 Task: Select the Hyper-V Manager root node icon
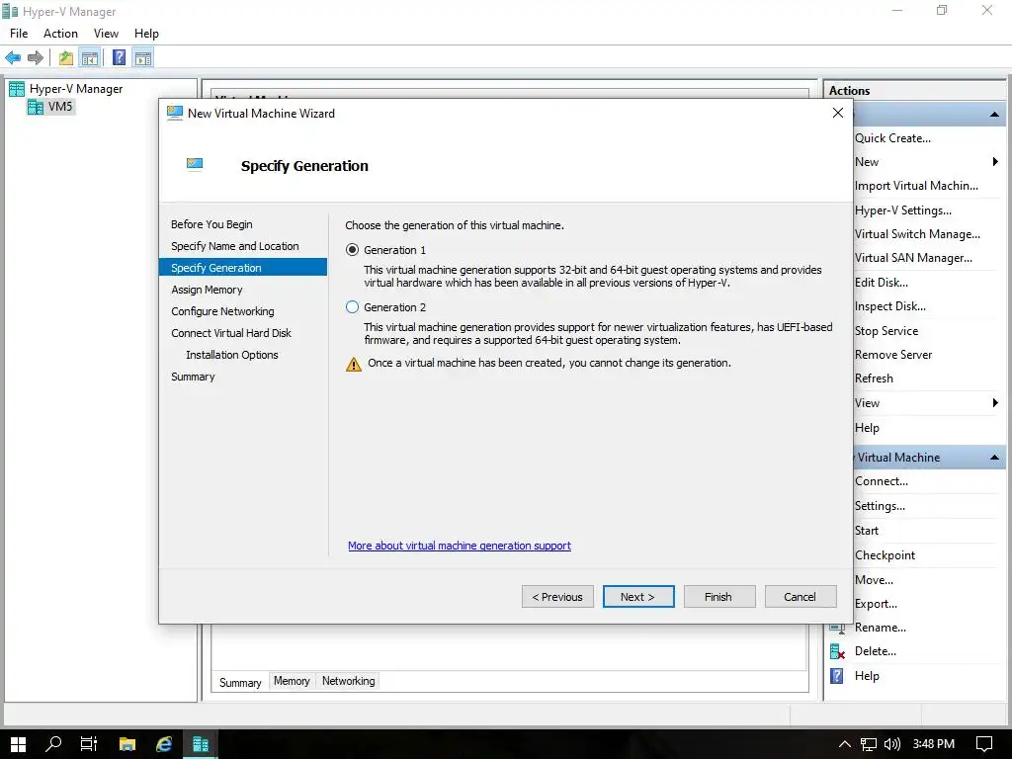(x=17, y=89)
